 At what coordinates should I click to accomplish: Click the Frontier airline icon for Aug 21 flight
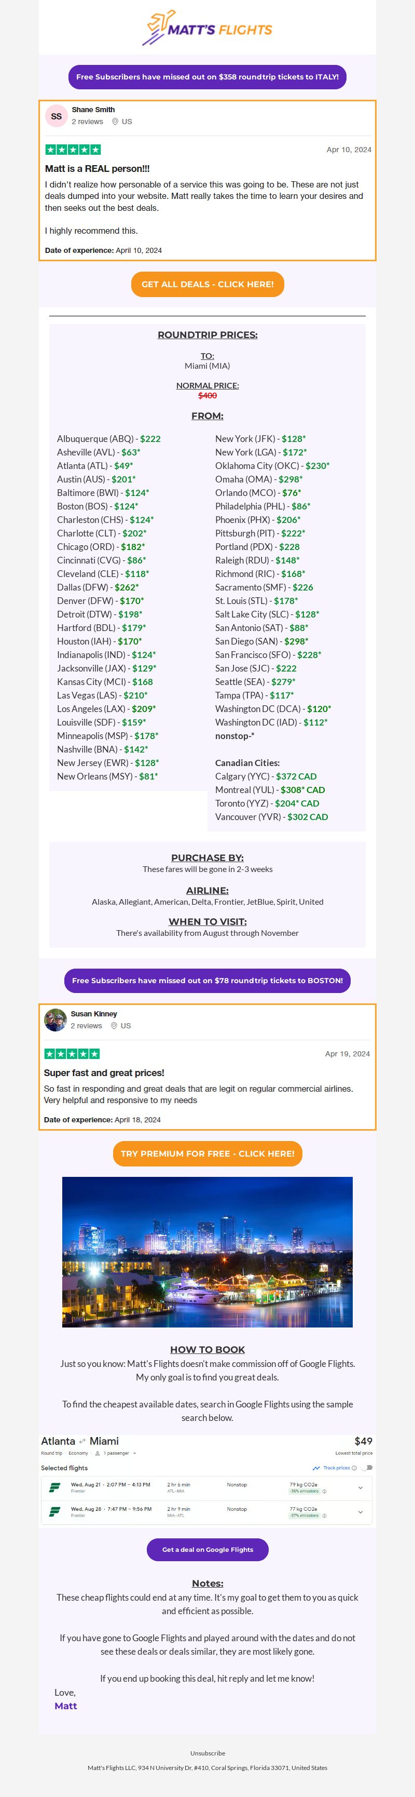pos(54,1487)
